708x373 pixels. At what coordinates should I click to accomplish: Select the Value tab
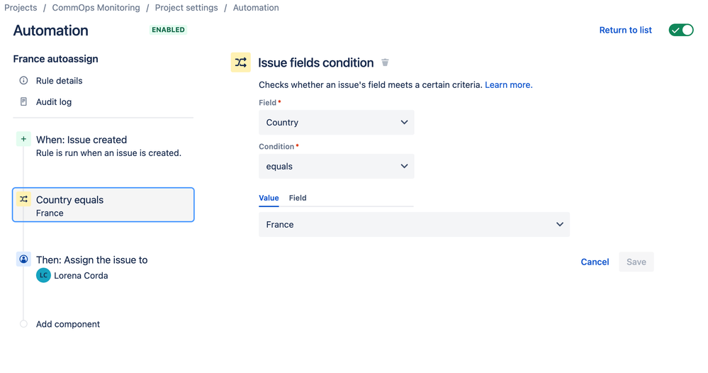[x=269, y=198]
